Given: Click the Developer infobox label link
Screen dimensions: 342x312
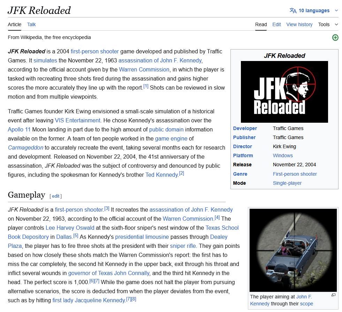Looking at the screenshot, I should click(x=245, y=128).
